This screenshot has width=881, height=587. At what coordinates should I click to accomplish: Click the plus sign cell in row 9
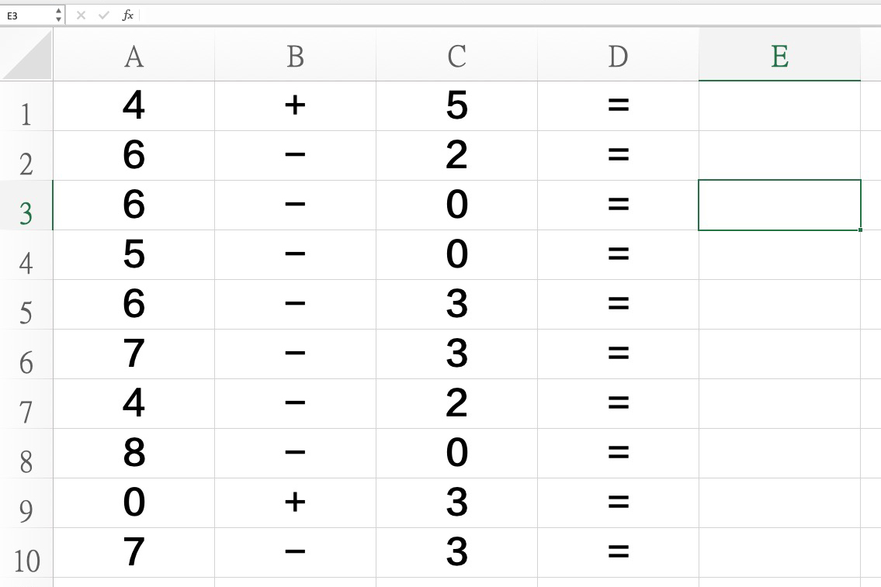[295, 503]
